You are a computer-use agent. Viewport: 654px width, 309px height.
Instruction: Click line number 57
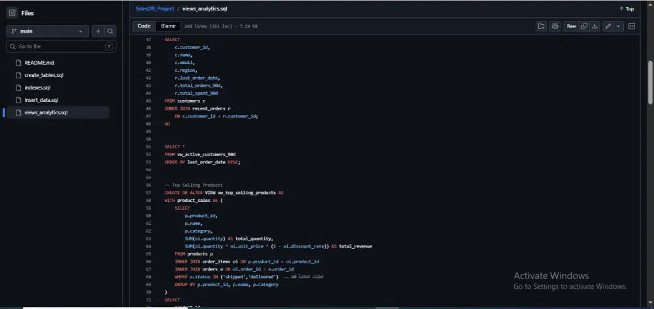pyautogui.click(x=148, y=193)
